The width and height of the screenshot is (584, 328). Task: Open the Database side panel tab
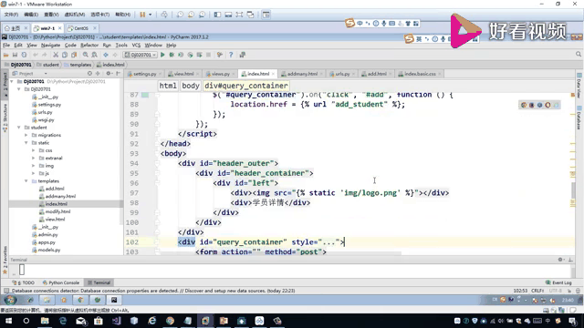point(579,118)
